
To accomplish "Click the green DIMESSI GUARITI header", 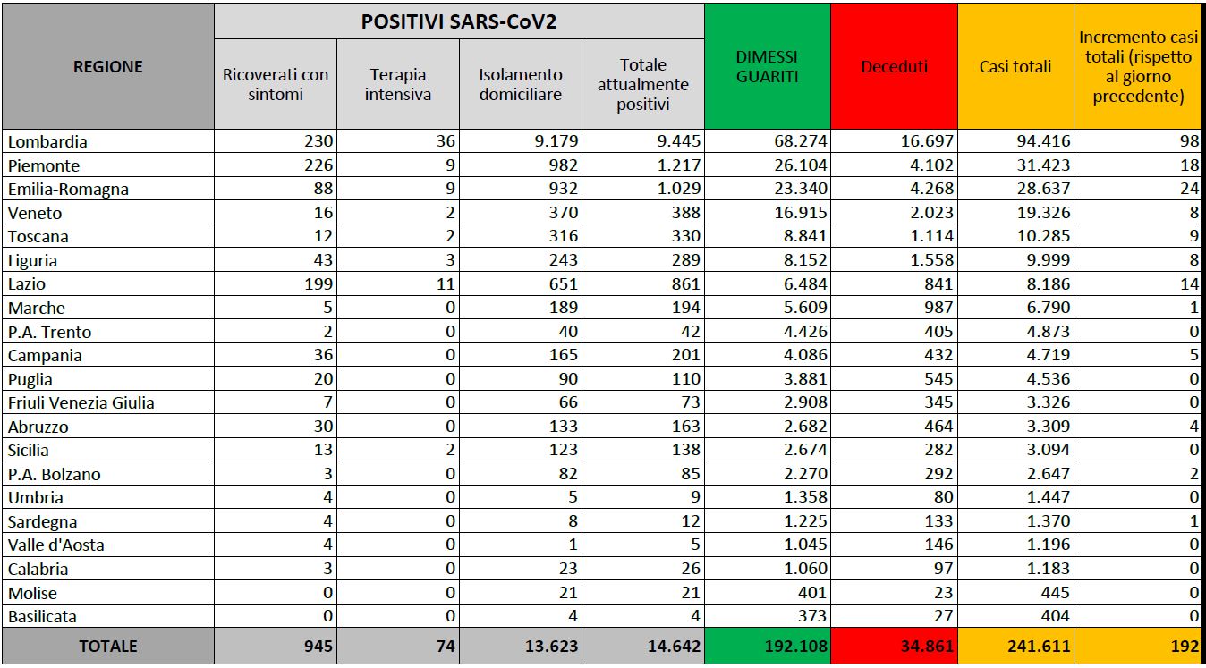I will click(x=768, y=67).
